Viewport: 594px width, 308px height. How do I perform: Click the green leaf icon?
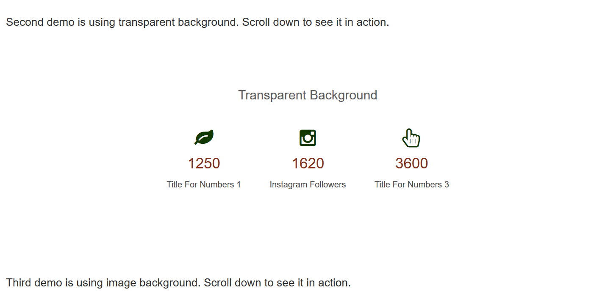204,137
